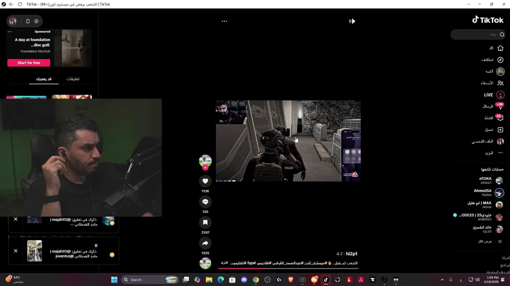Click the profile avatar in top-left pill

(x=13, y=21)
